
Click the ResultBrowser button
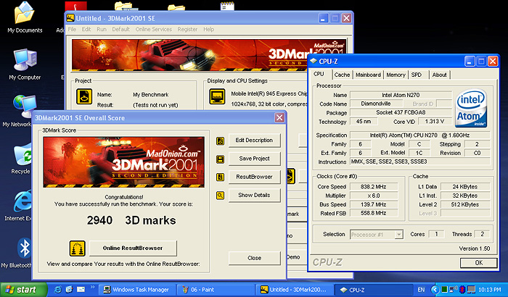coord(254,177)
